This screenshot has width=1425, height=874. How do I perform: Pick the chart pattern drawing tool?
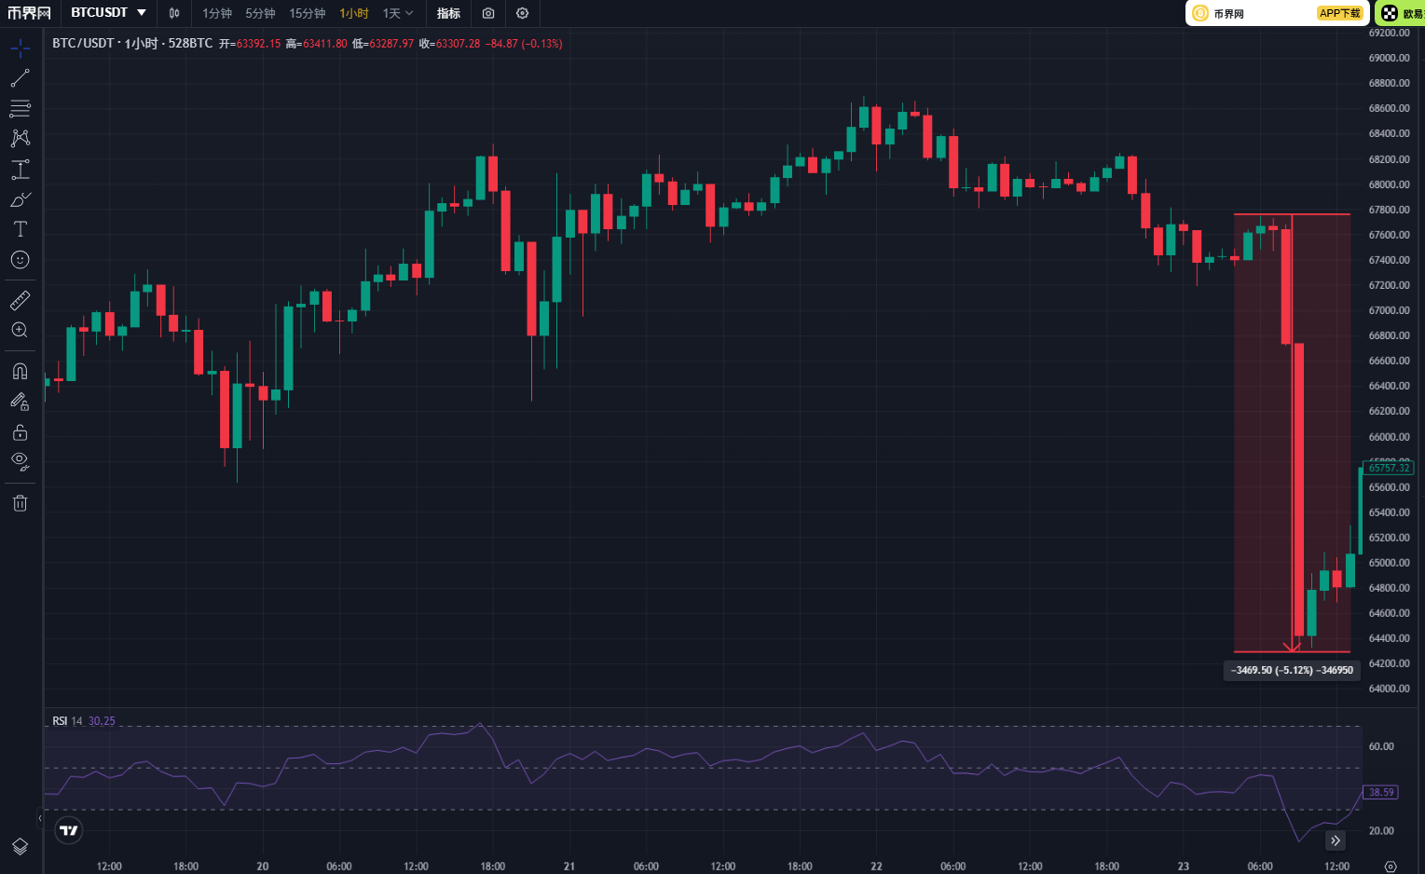pyautogui.click(x=21, y=139)
